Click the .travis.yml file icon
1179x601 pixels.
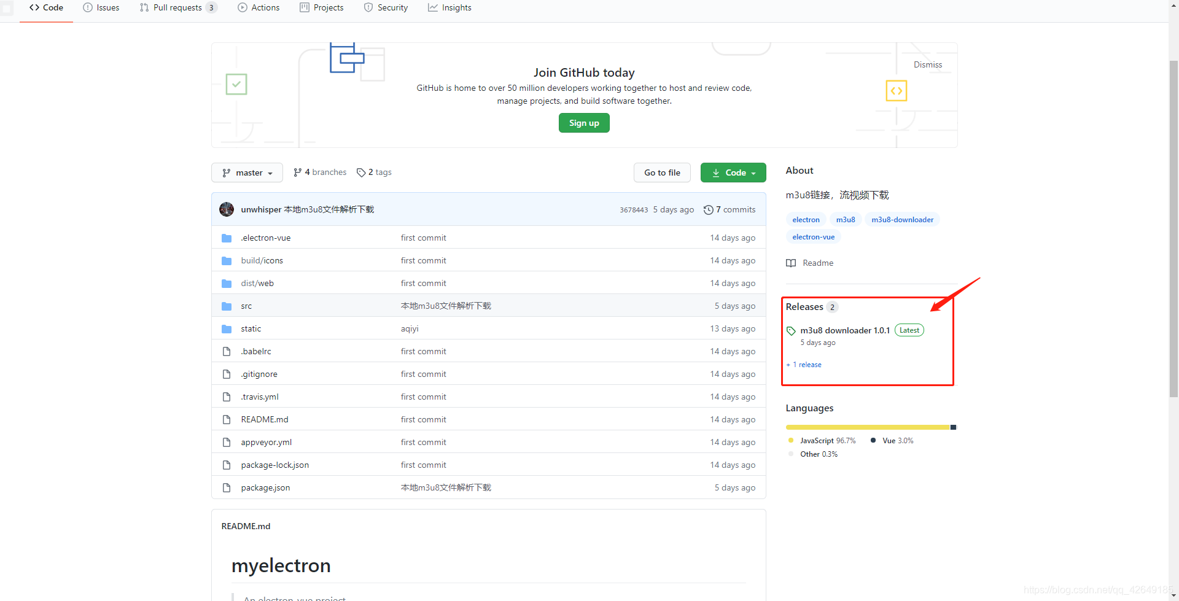227,397
